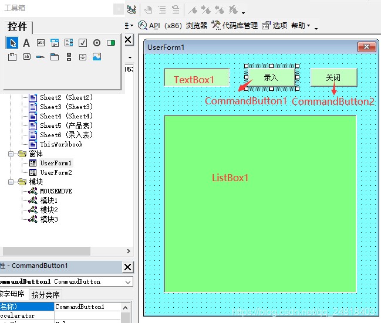Pick the MultiPage control in toolbox

[x=55, y=57]
